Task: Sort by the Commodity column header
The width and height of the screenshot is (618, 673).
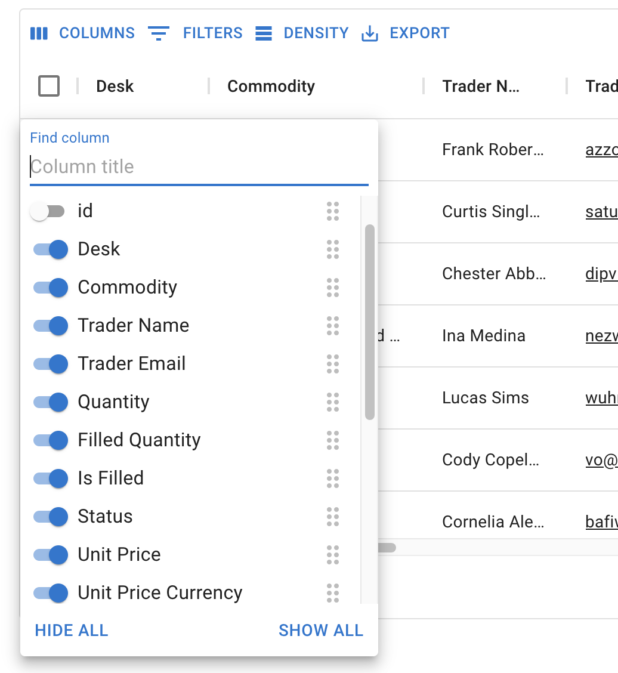Action: (x=271, y=87)
